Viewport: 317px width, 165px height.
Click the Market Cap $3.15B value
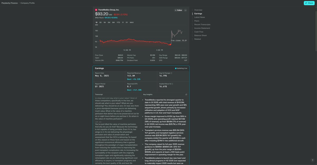152,55
